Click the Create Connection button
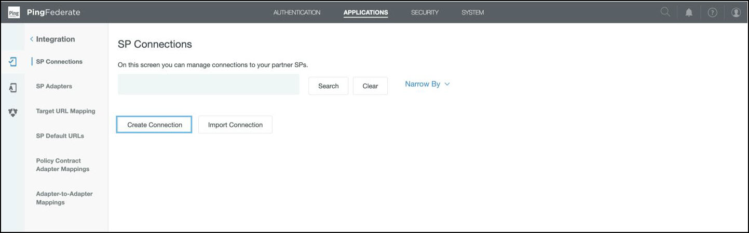This screenshot has height=233, width=749. 155,125
